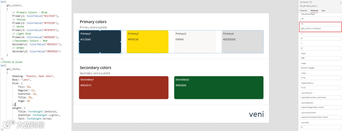342x131 pixels.
Task: Click the Fill formula field gbl_colors.Primary1
Action: (320, 28)
